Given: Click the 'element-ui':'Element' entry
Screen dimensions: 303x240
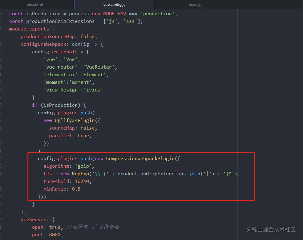Looking at the screenshot, I should point(76,75).
